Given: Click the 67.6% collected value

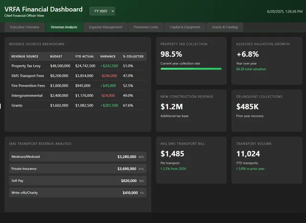Looking at the screenshot, I should pos(128,106).
